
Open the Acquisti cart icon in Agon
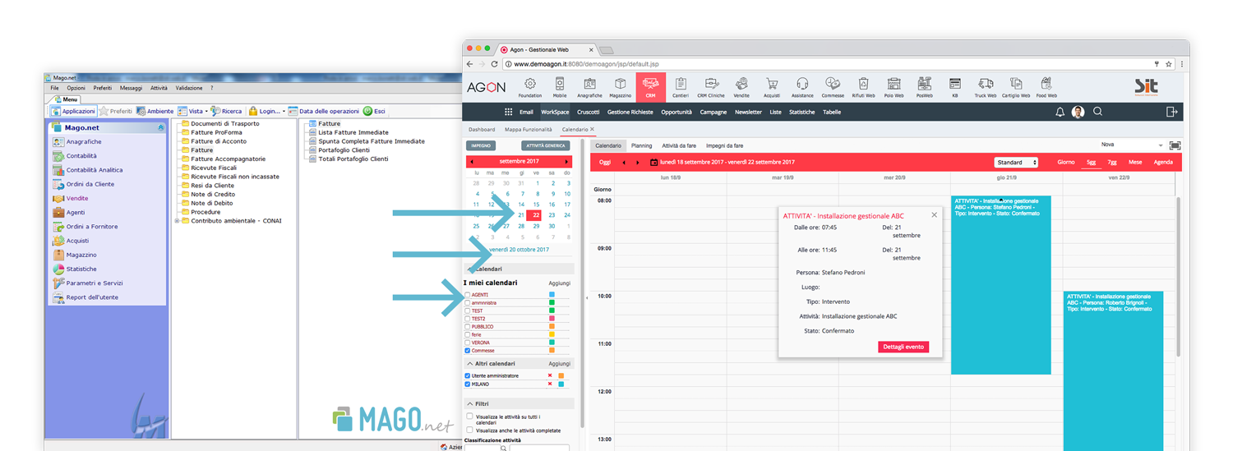pyautogui.click(x=772, y=86)
